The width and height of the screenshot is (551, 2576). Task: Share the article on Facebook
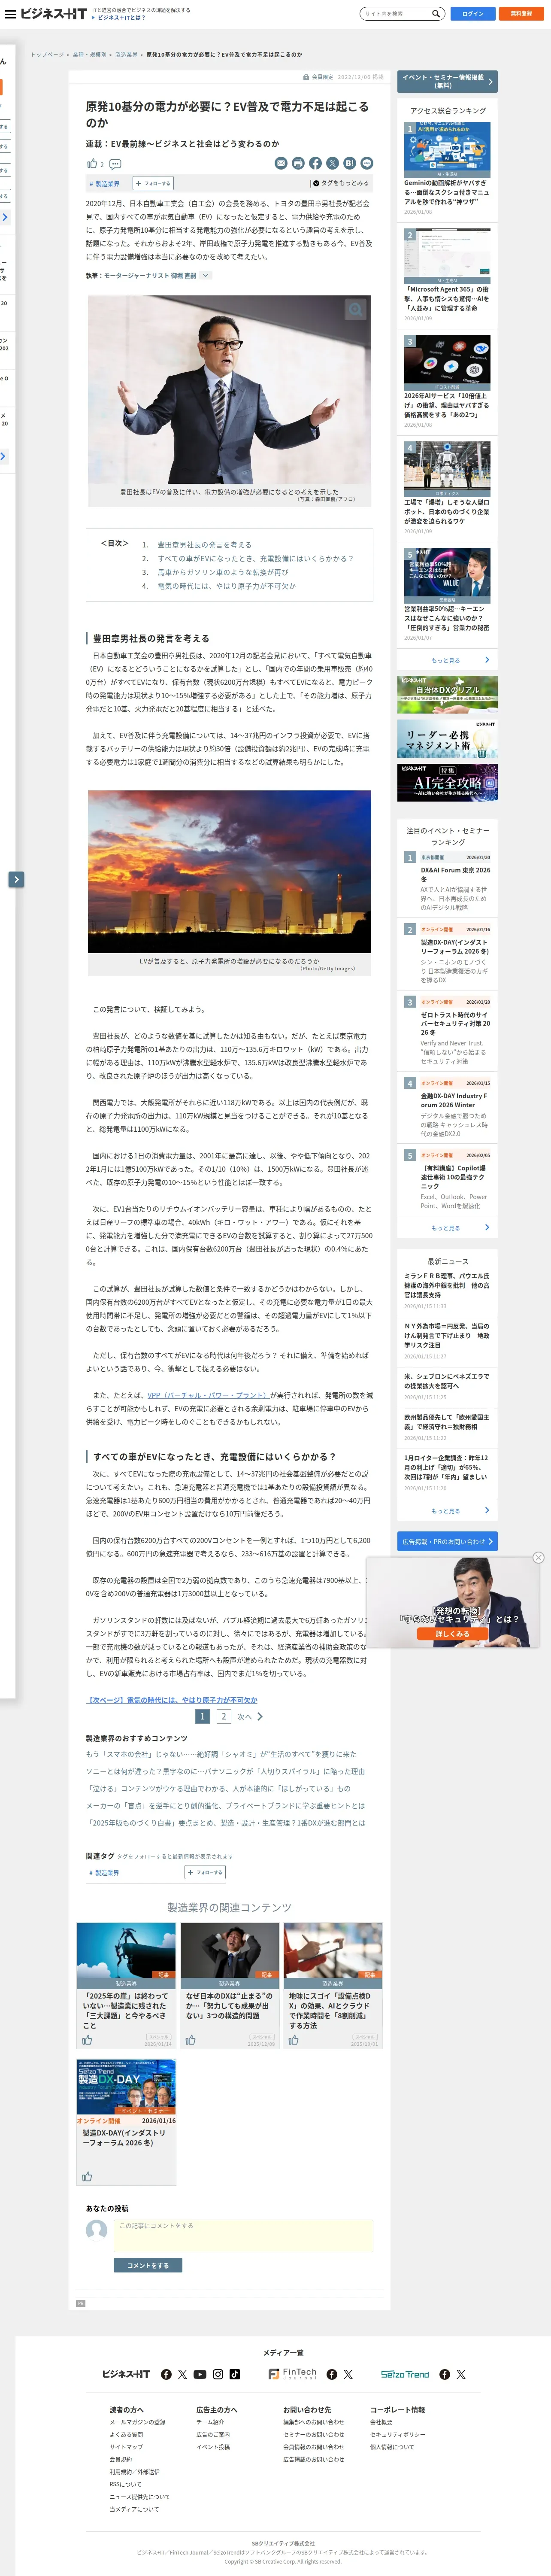point(315,163)
